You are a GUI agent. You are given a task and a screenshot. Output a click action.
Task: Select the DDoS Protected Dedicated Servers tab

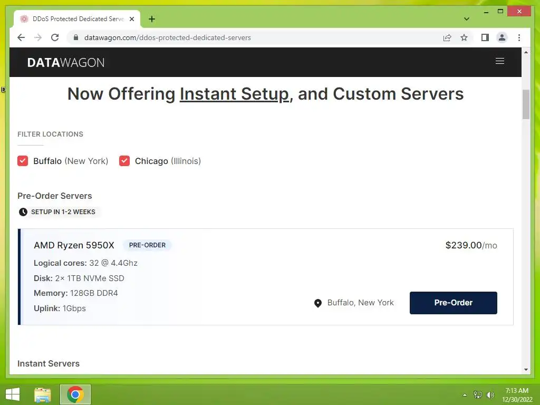[77, 19]
